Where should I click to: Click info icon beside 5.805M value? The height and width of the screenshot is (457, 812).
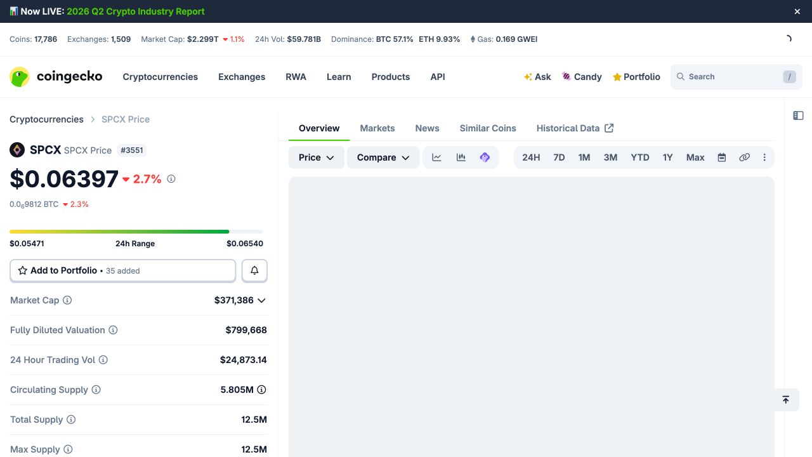[x=261, y=390]
